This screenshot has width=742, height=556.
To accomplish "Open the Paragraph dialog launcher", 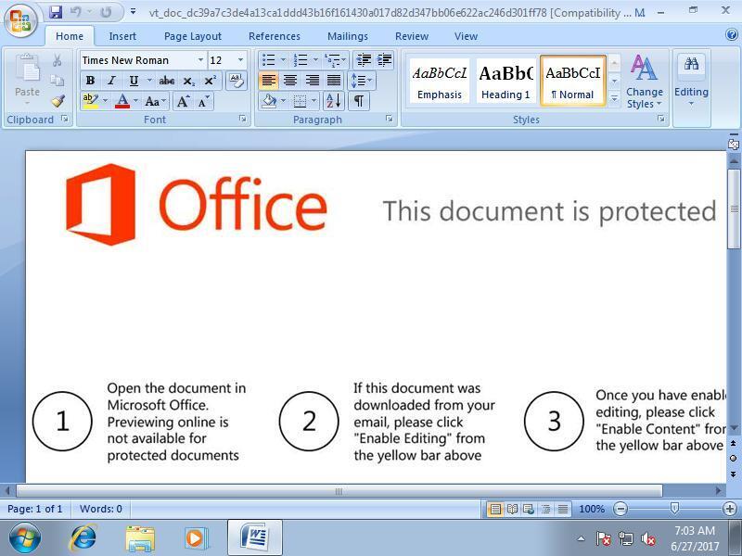I will point(390,119).
